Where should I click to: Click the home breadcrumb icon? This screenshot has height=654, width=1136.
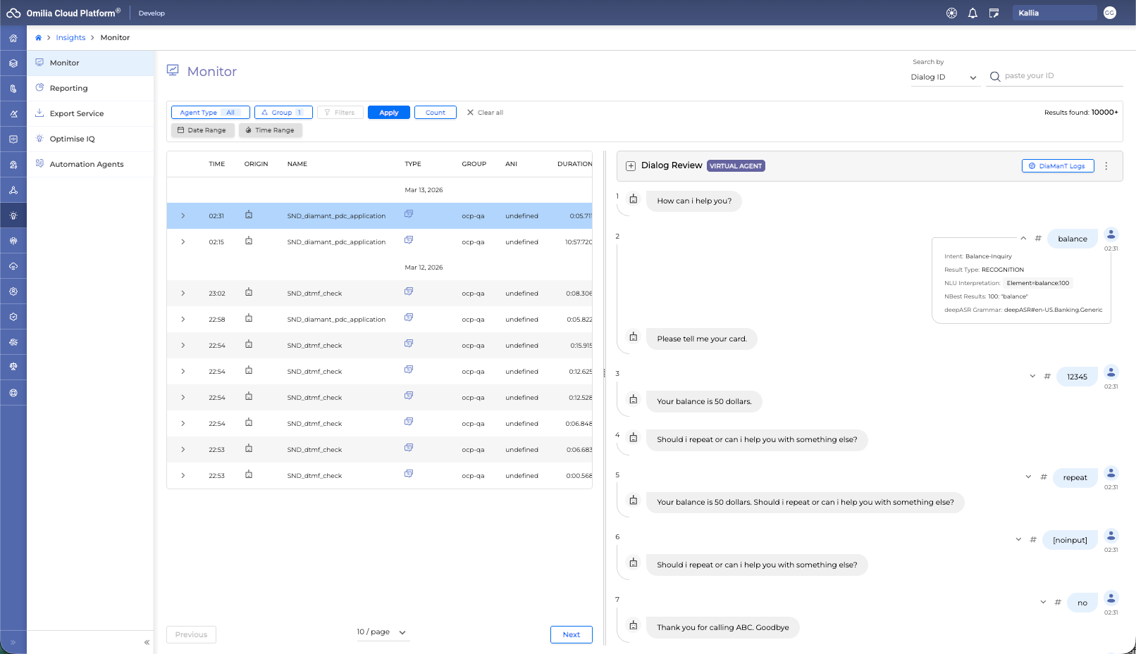pos(38,38)
